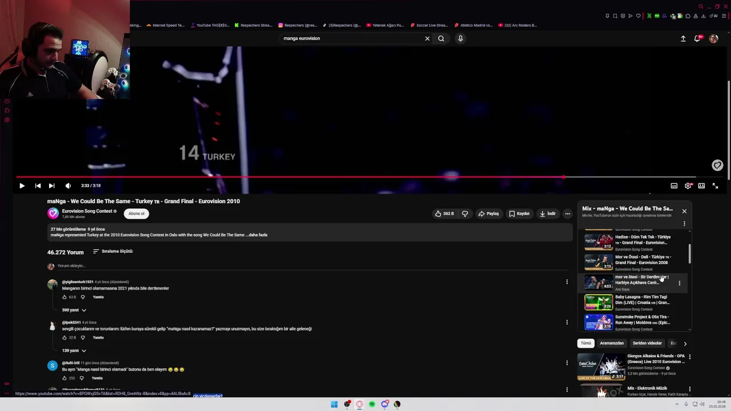
Task: Enter fullscreen video mode
Action: coord(715,186)
